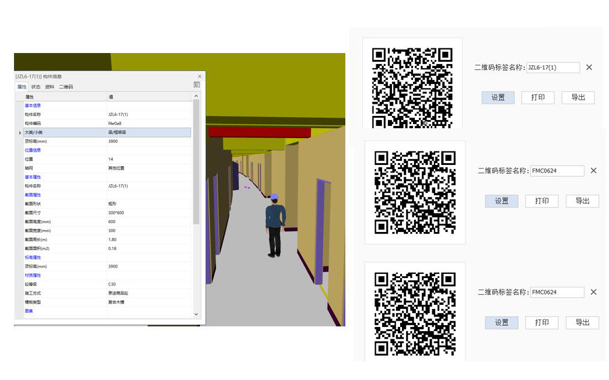Click 打印 button beside JZL6-17(1) QR code
609x380 pixels.
(x=538, y=97)
